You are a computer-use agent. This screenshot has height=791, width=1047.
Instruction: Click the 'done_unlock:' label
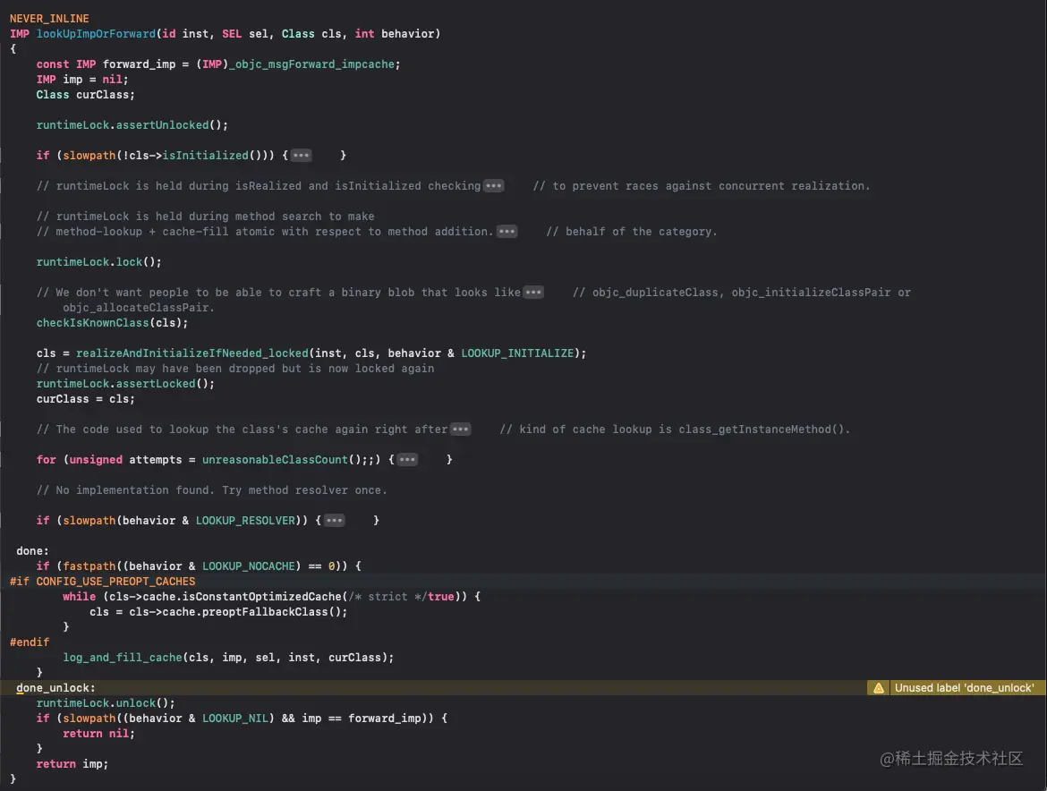pyautogui.click(x=56, y=688)
